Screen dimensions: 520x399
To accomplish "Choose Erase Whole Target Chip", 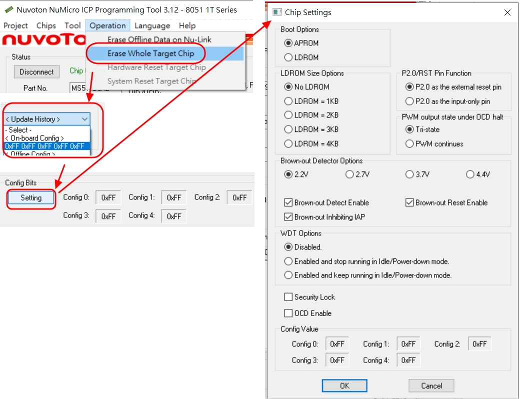I will [150, 53].
